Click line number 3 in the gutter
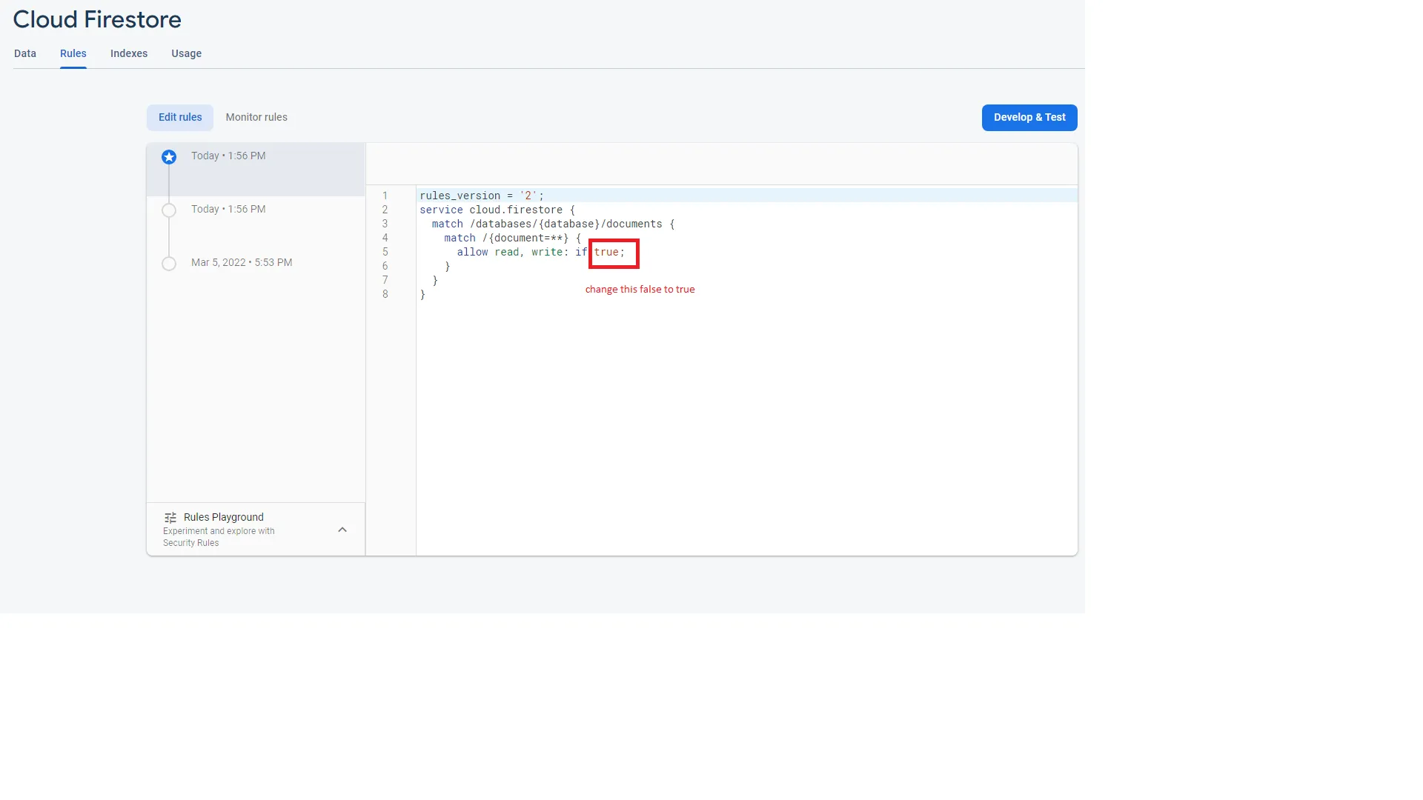 click(x=385, y=224)
